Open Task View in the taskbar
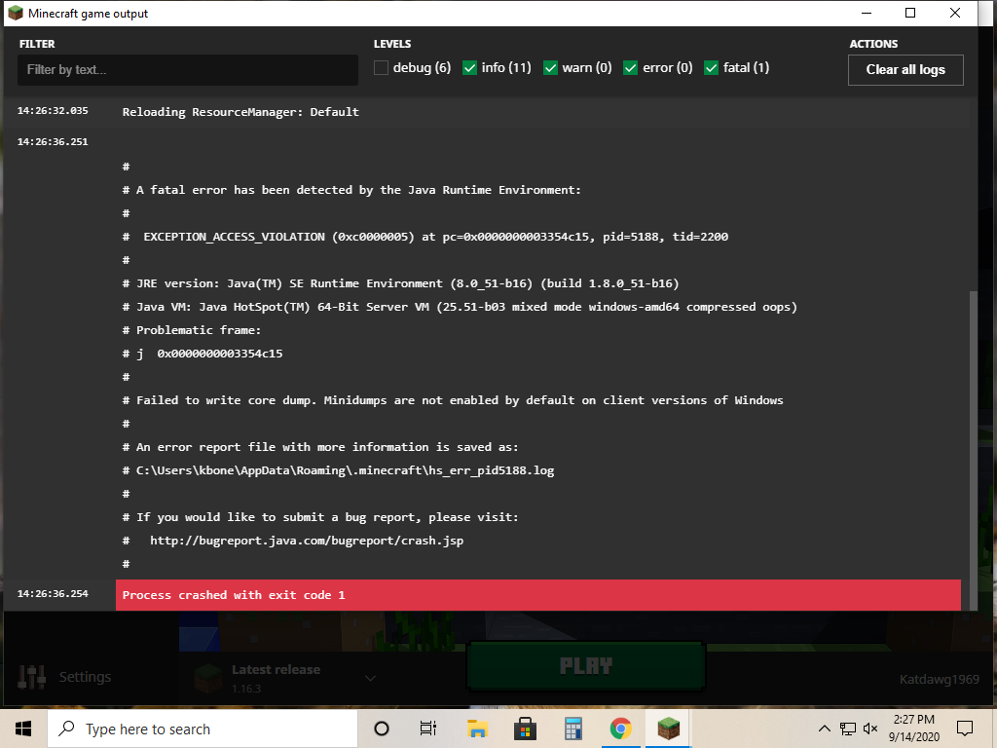 pos(428,729)
